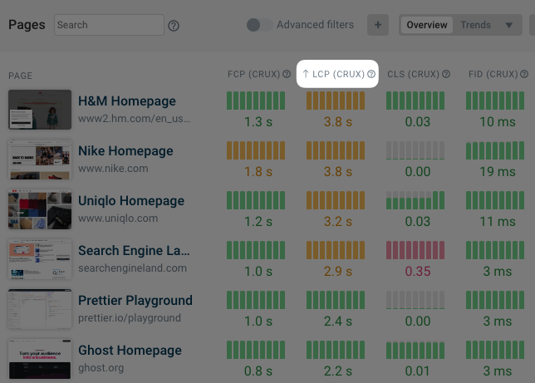Click H&M's 3.8 s LCP value
The image size is (535, 383).
point(338,122)
